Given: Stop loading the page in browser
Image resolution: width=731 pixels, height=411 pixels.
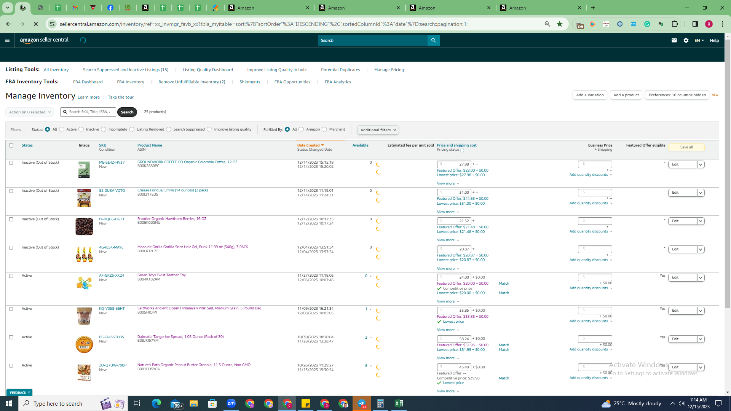Looking at the screenshot, I should [36, 24].
